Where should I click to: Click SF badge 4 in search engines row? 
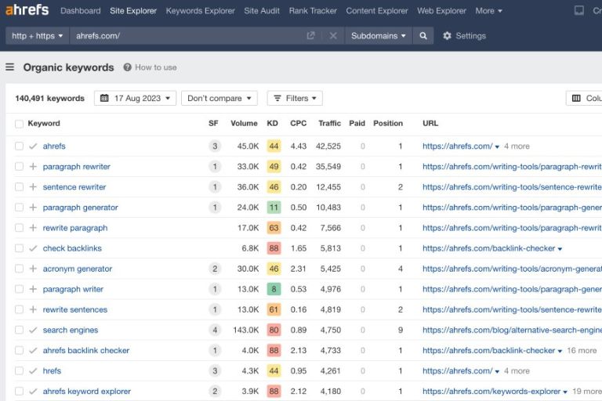tap(215, 330)
